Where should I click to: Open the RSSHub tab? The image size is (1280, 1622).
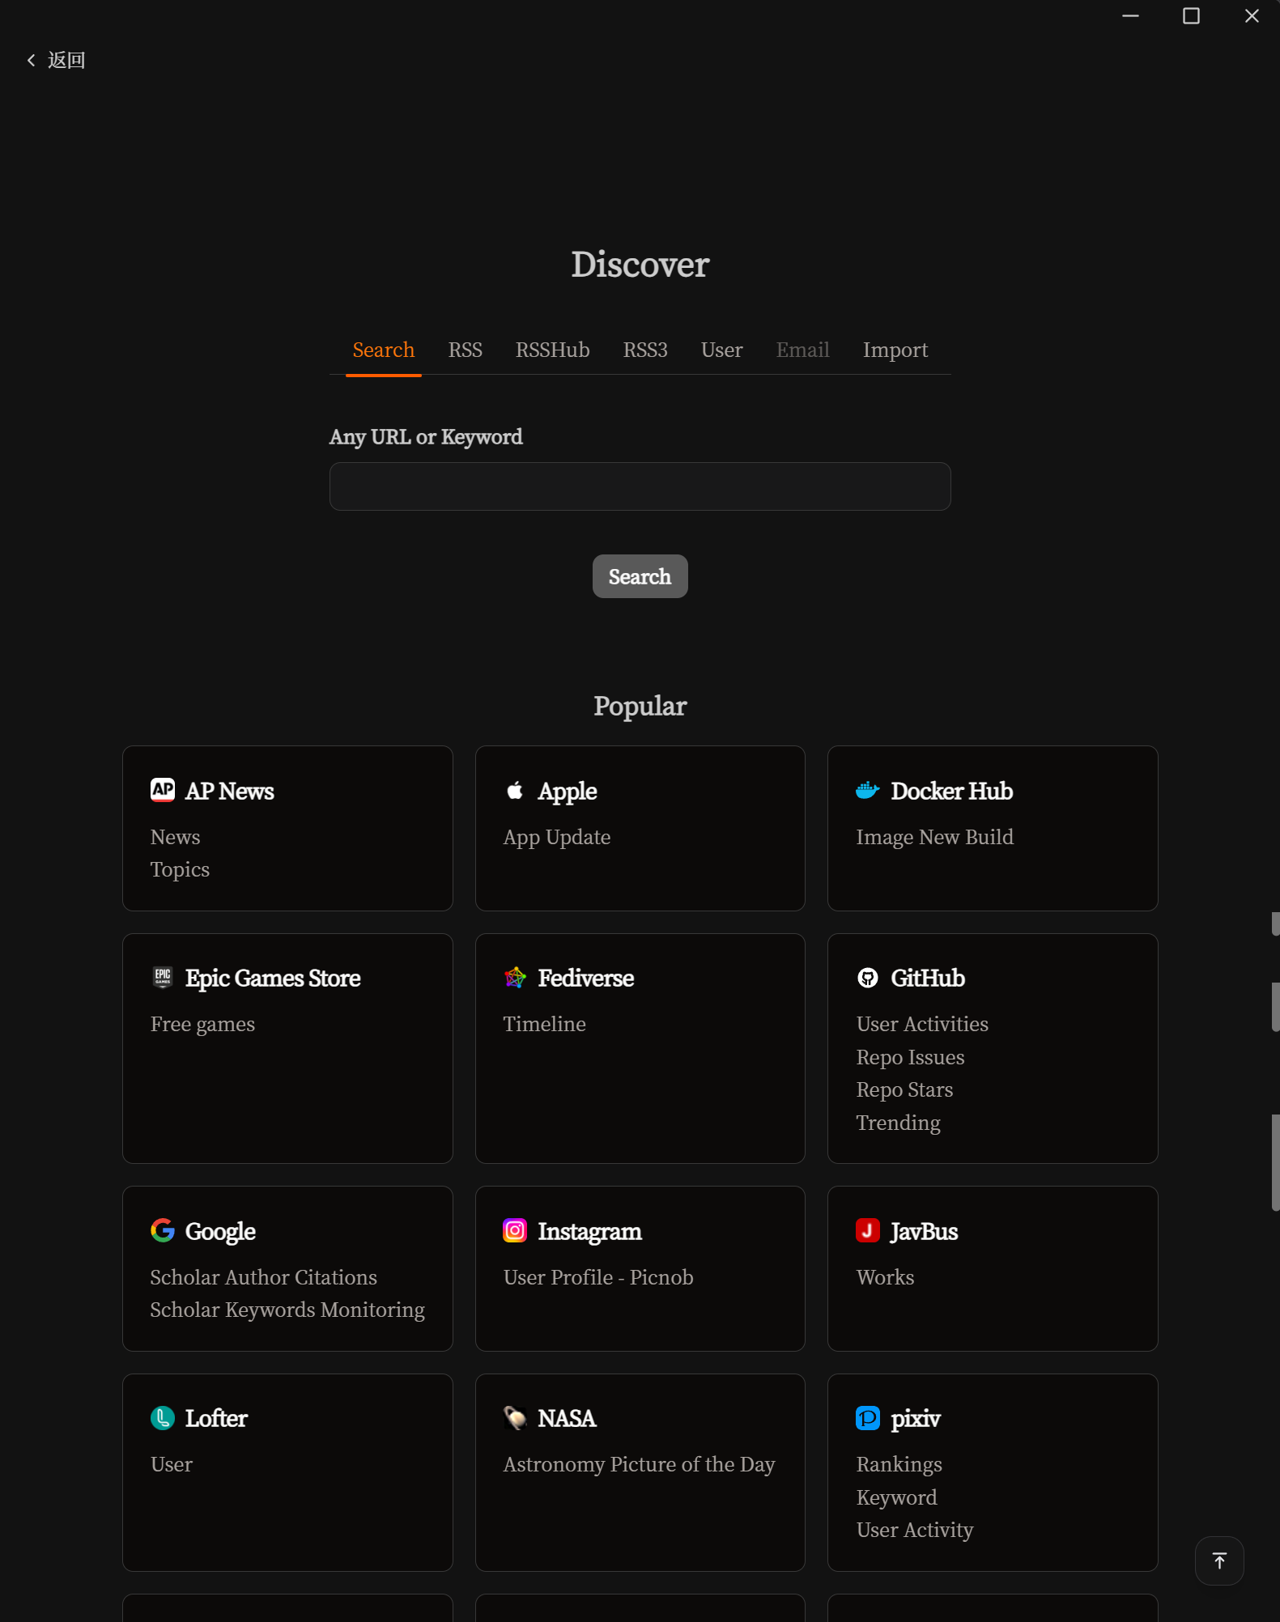tap(553, 350)
